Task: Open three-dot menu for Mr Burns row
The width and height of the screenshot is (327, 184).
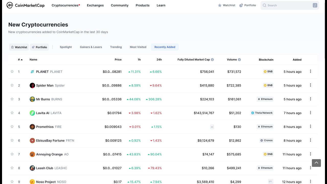Action: [310, 99]
